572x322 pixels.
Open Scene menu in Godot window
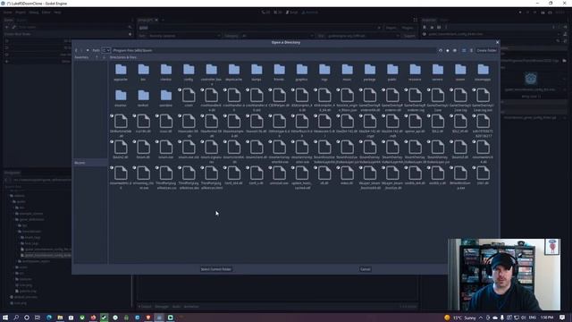pyautogui.click(x=8, y=13)
